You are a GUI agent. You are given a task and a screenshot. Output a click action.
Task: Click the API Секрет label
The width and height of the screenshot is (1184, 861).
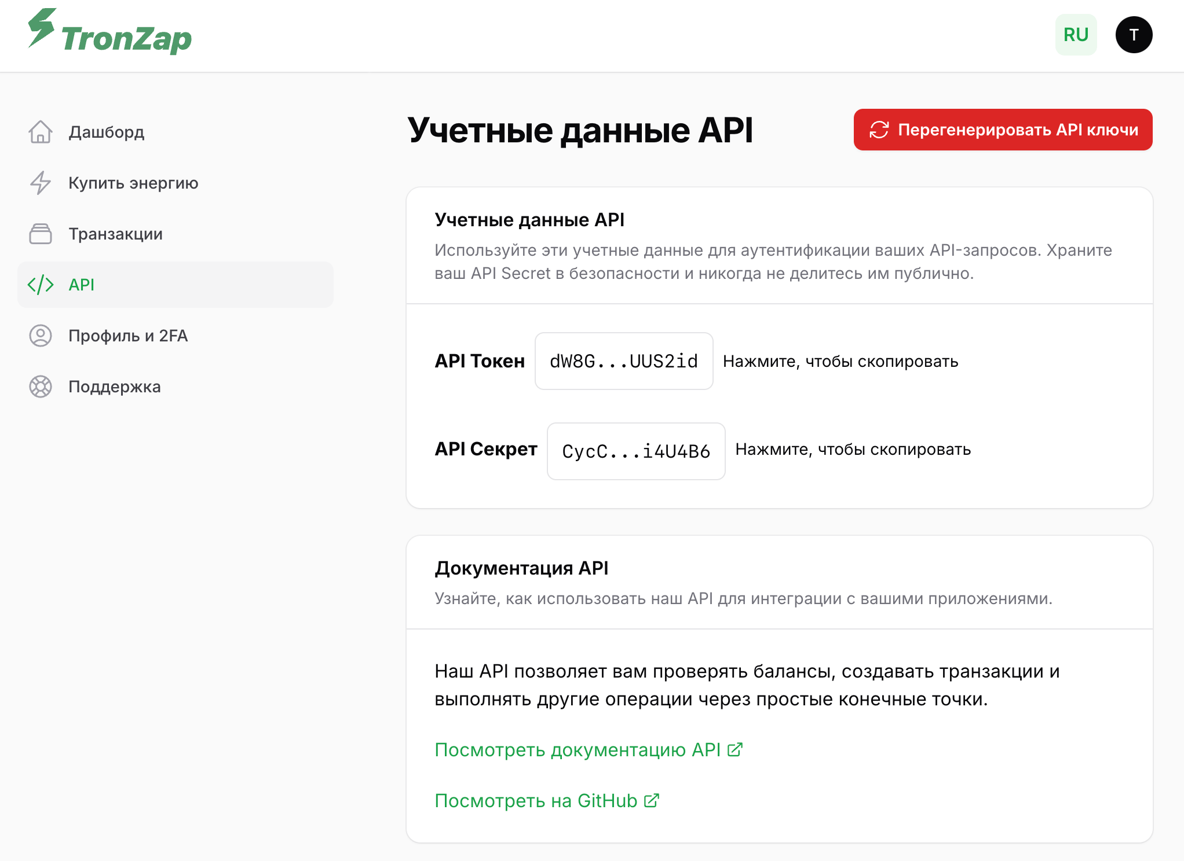pos(486,449)
